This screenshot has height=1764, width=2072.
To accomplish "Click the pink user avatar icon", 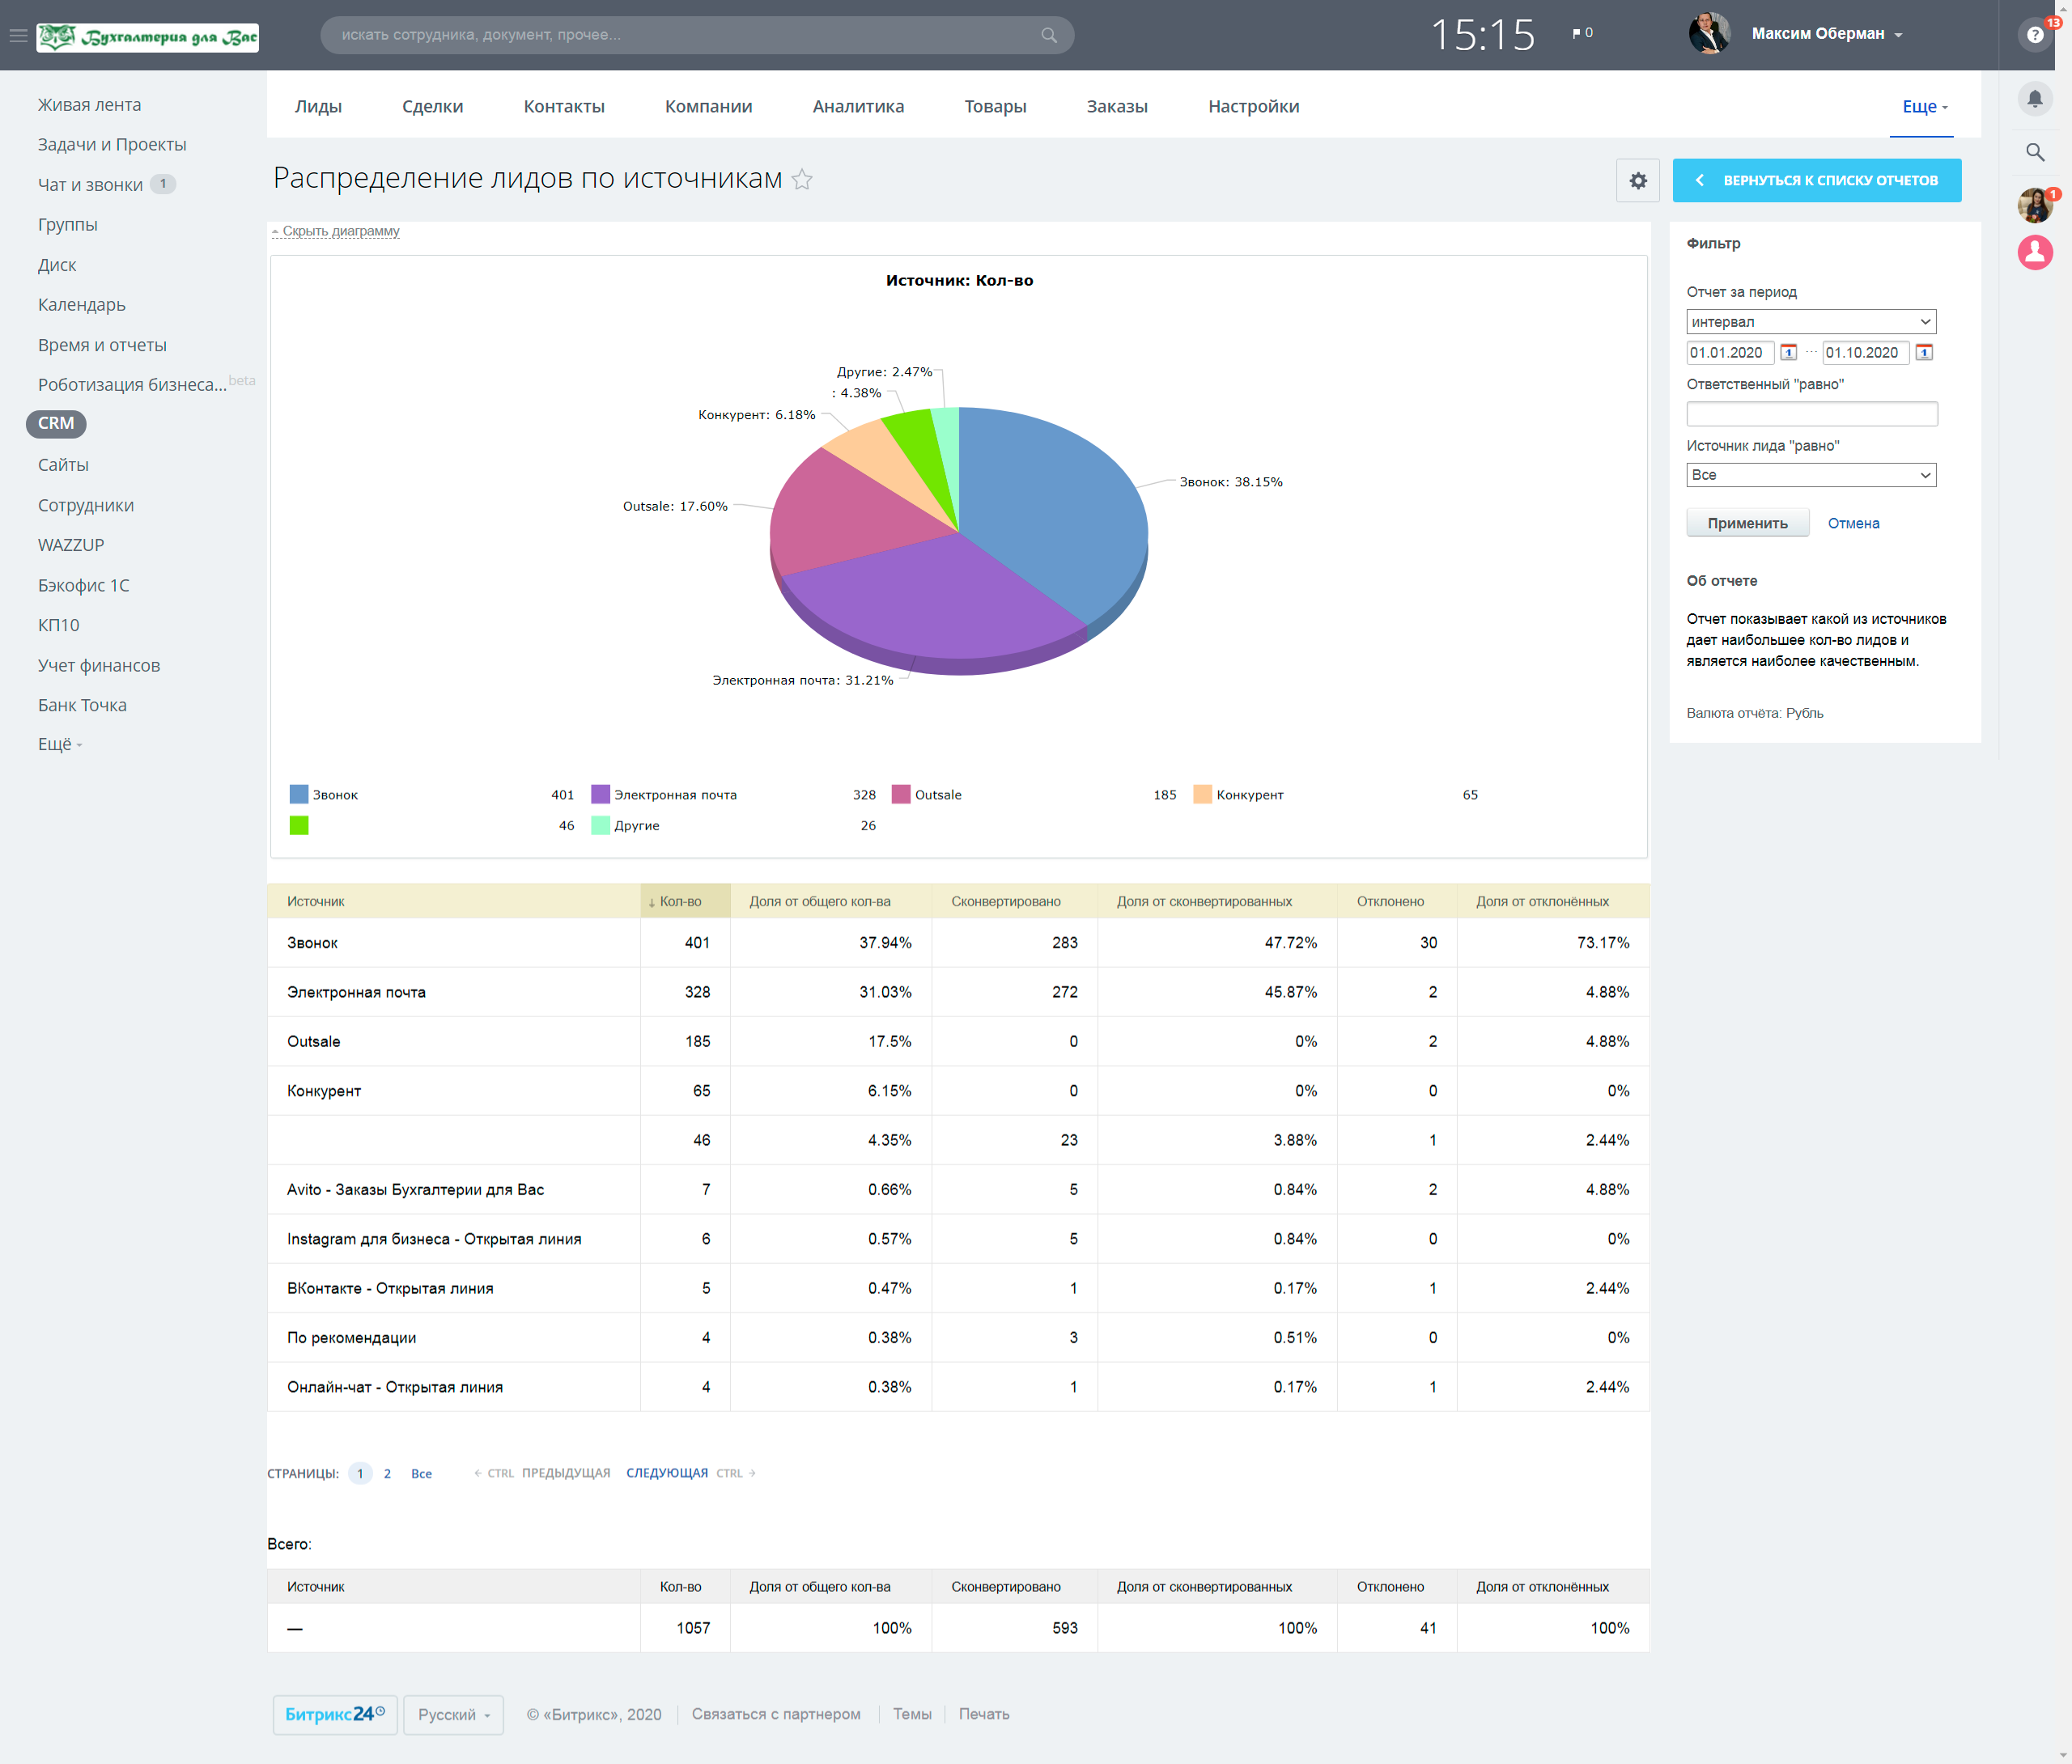I will point(2035,252).
